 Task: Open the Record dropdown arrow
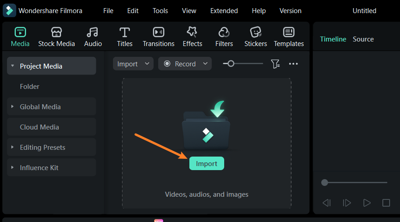(205, 64)
